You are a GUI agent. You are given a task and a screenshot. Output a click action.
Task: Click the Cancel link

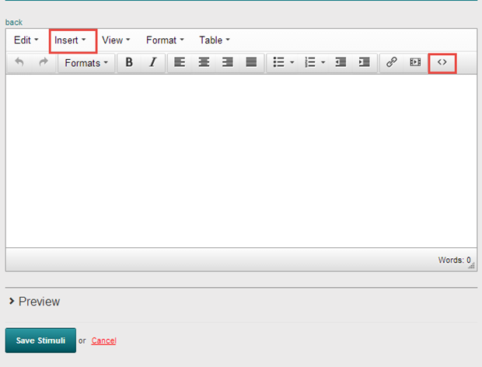(x=103, y=341)
